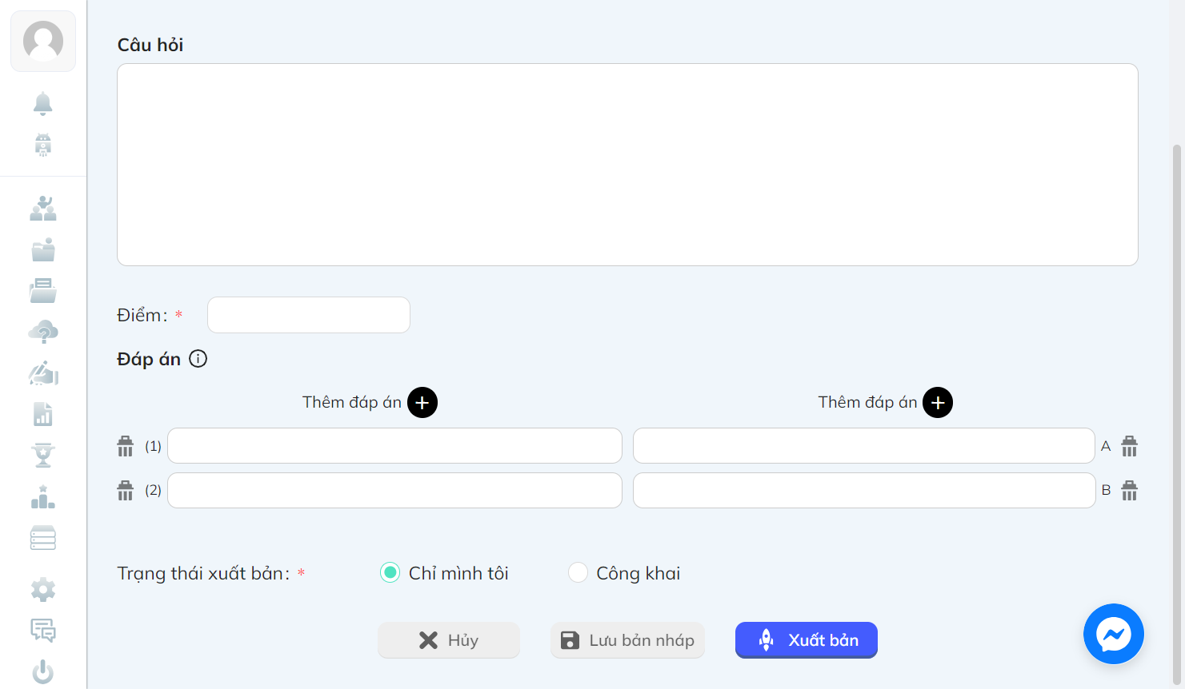The height and width of the screenshot is (689, 1185).
Task: Open the Messenger chat bubble
Action: click(1114, 634)
